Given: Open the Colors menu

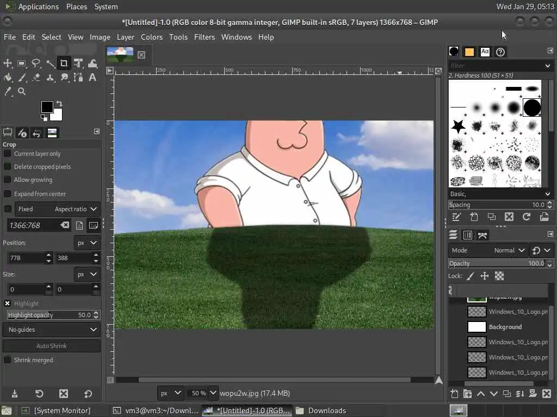Looking at the screenshot, I should (152, 37).
